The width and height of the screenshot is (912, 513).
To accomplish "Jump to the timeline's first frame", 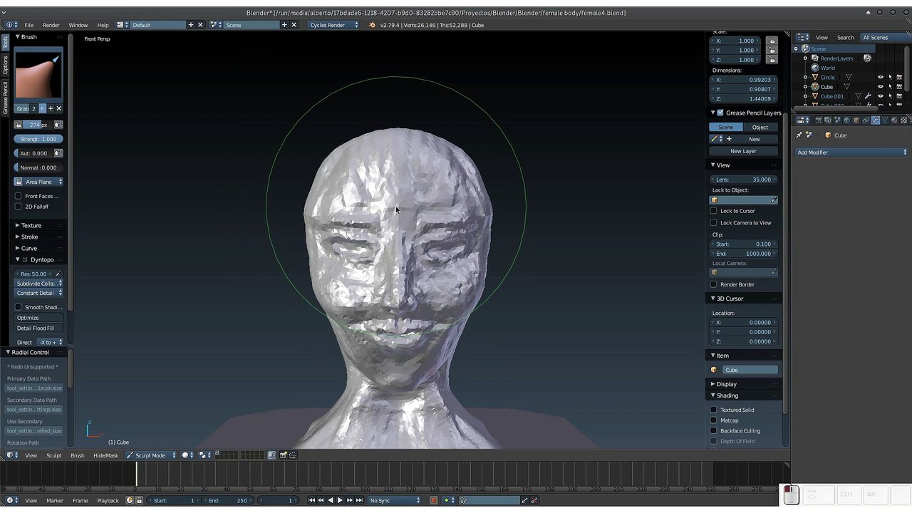I will point(311,500).
